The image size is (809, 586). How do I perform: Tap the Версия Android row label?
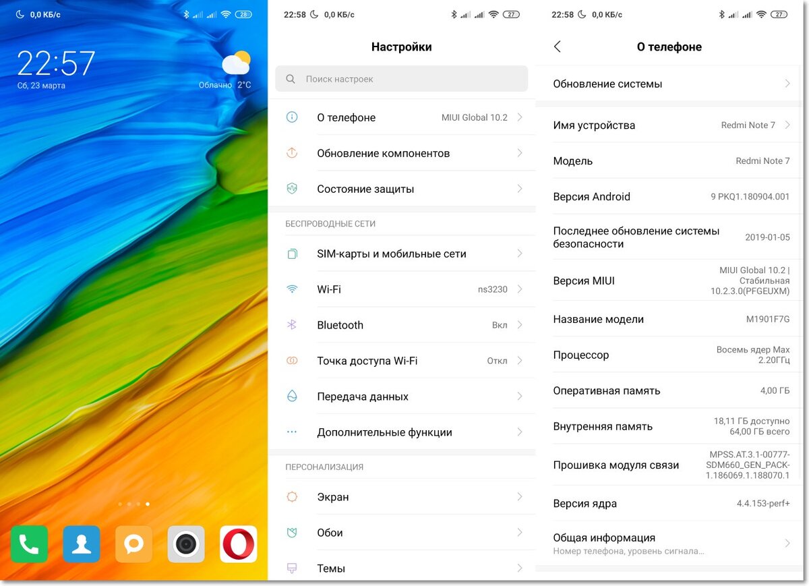(591, 197)
